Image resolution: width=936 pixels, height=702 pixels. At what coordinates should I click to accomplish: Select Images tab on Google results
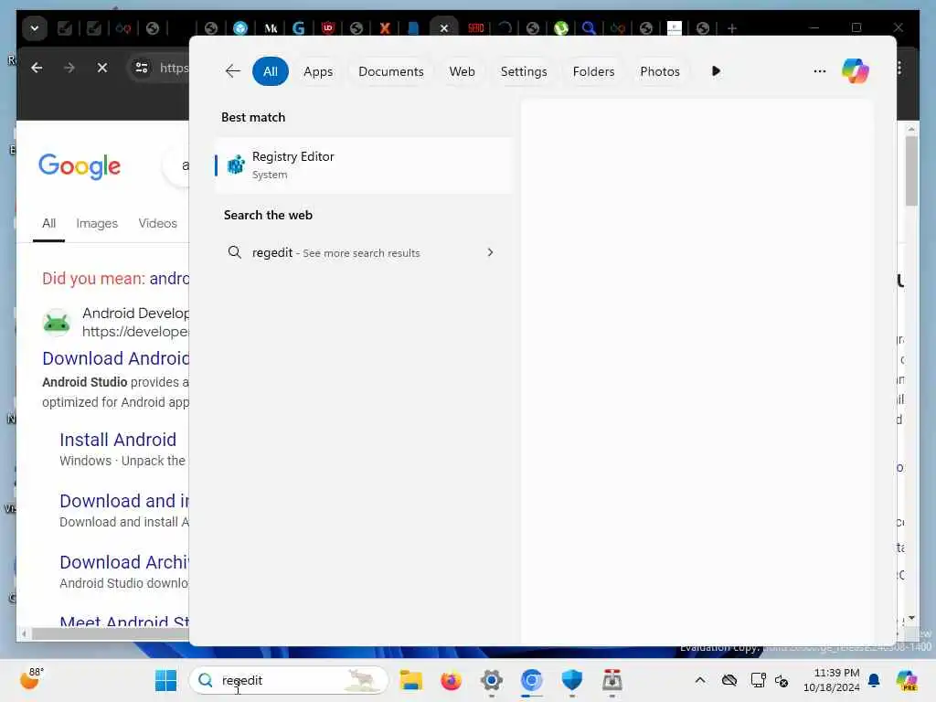click(x=97, y=223)
